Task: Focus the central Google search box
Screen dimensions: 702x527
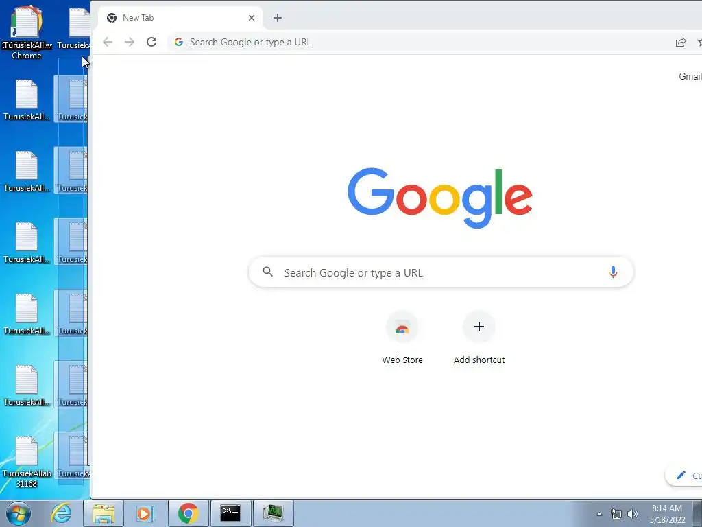Action: coord(441,272)
